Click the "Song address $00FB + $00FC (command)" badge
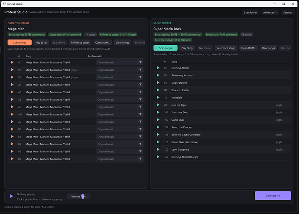299x214 pixels. [x=178, y=35]
